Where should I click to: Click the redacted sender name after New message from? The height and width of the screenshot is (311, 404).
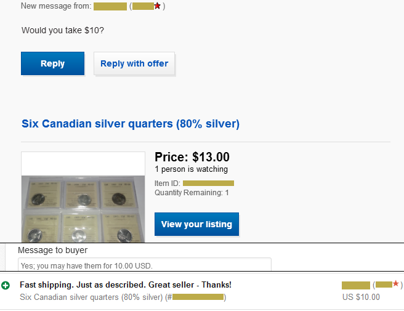coord(110,6)
